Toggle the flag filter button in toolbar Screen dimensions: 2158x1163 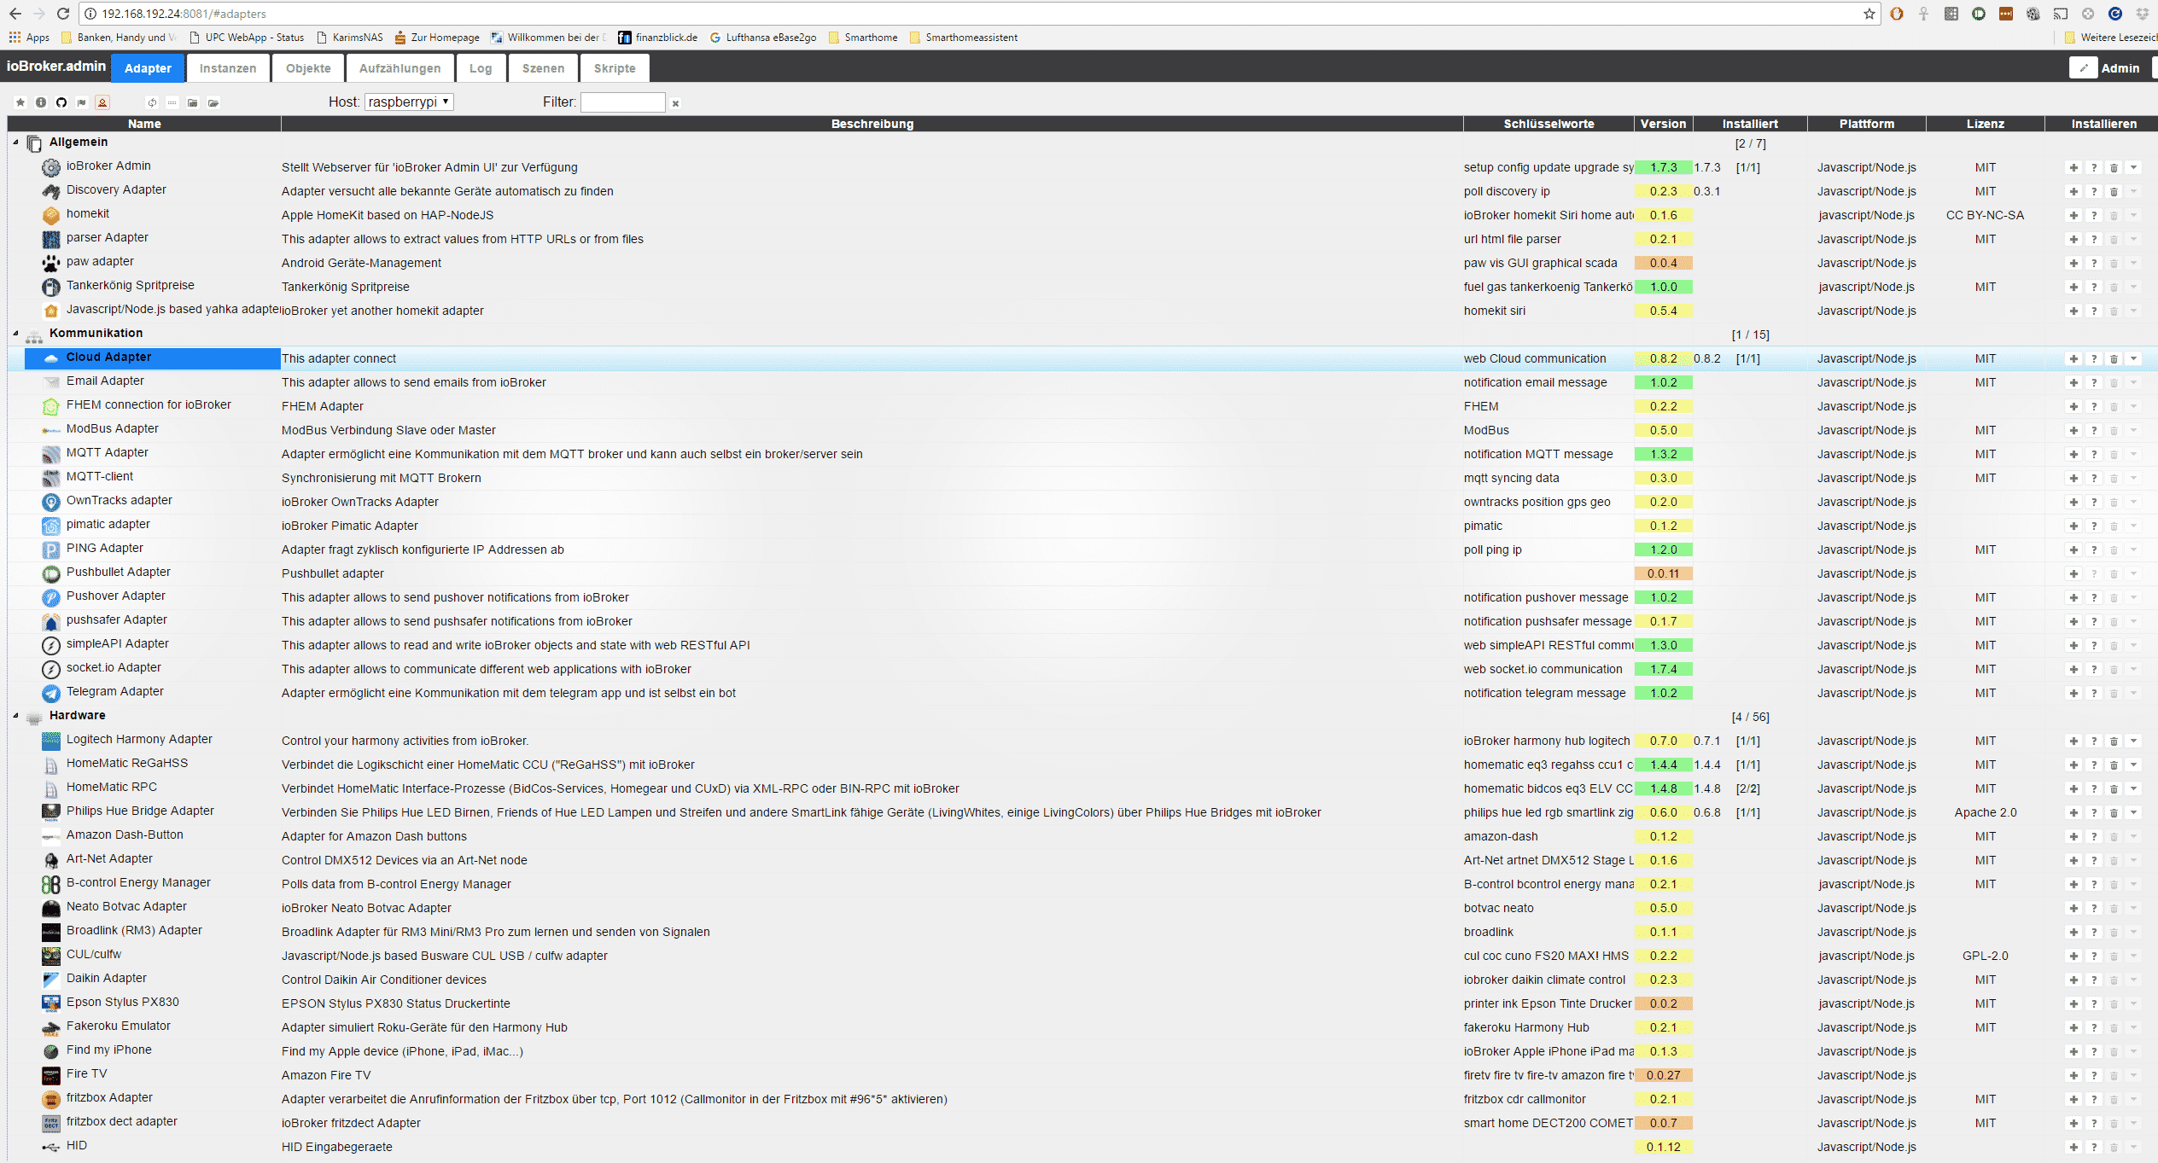[82, 102]
